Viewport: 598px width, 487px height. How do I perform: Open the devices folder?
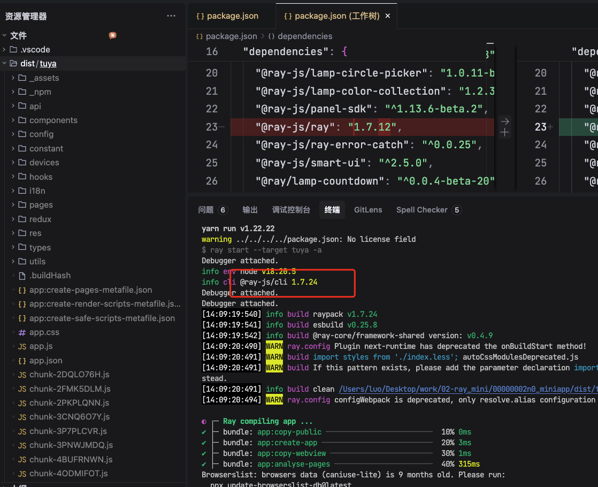click(x=44, y=163)
